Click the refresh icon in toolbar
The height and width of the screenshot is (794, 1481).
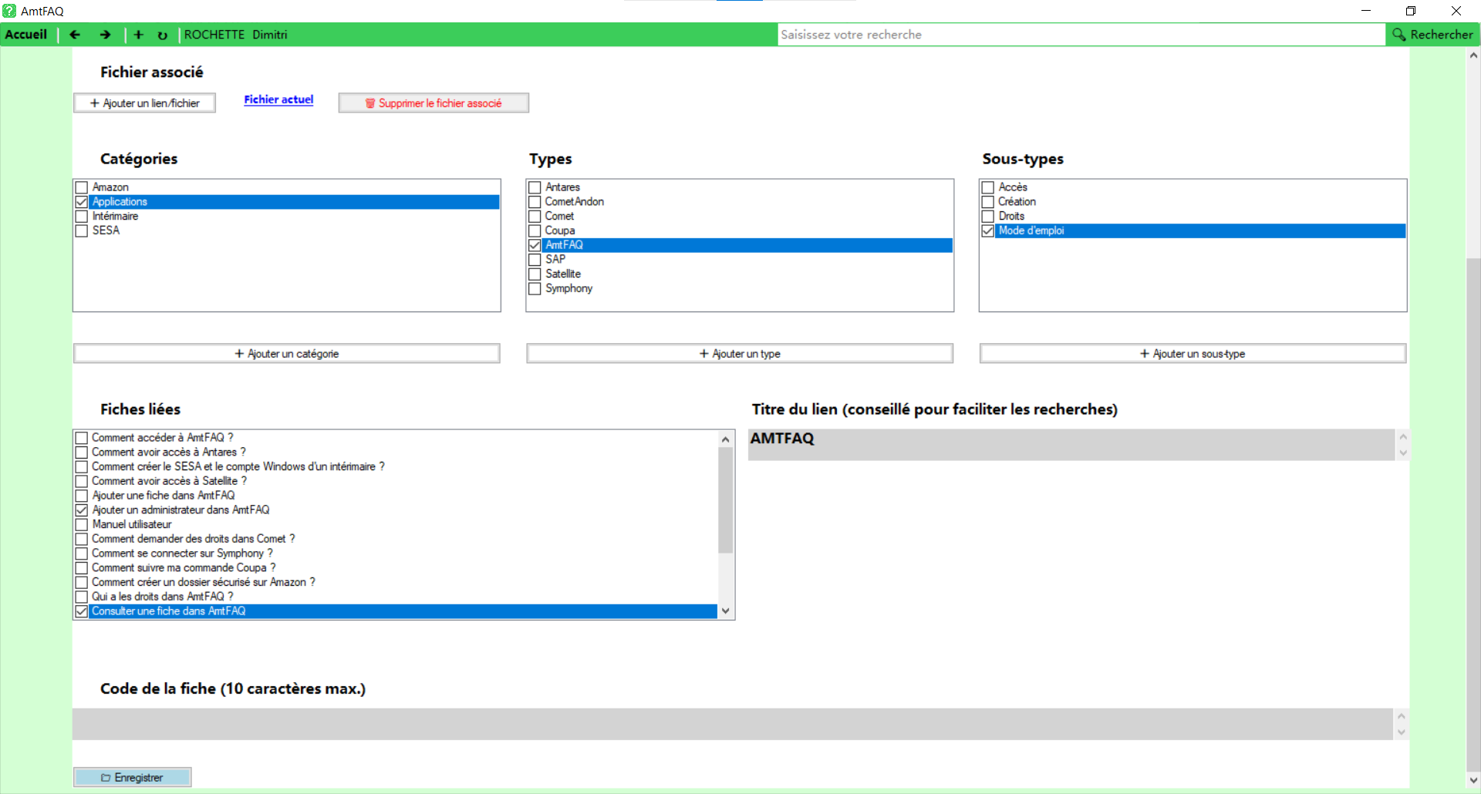pyautogui.click(x=162, y=35)
